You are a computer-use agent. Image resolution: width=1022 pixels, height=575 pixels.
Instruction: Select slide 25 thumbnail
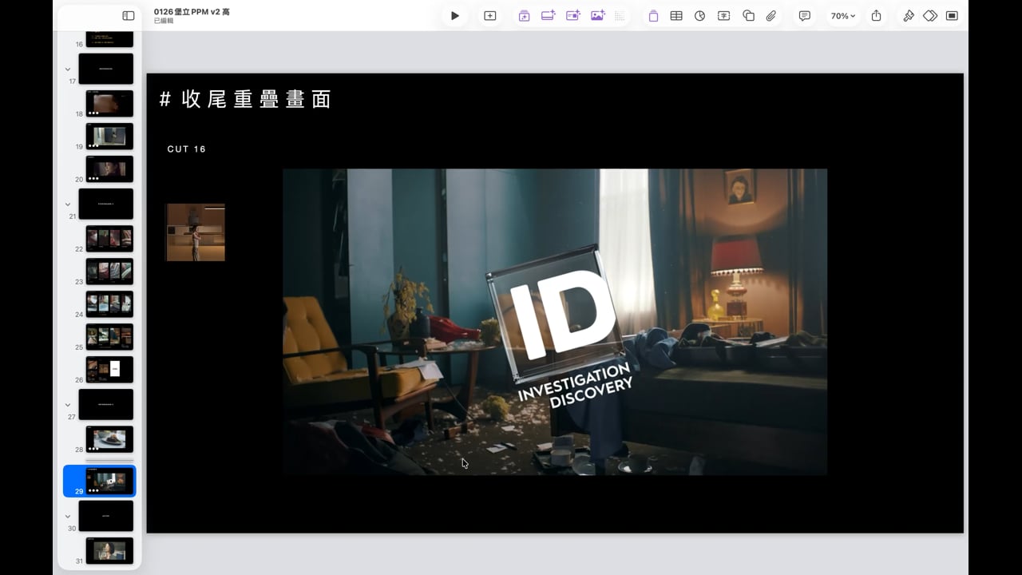109,336
